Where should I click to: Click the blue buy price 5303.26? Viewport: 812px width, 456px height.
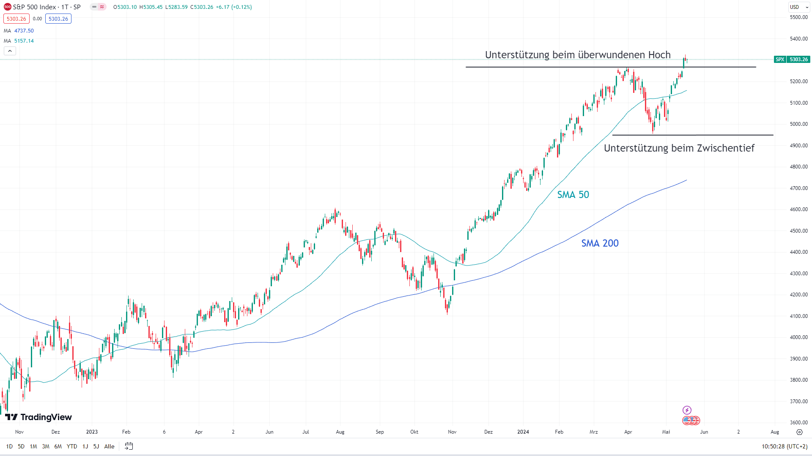coord(58,19)
